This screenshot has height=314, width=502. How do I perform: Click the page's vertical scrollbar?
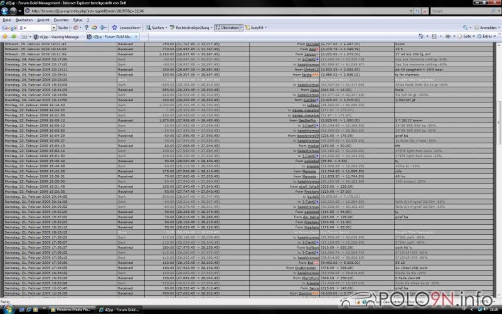pyautogui.click(x=498, y=157)
